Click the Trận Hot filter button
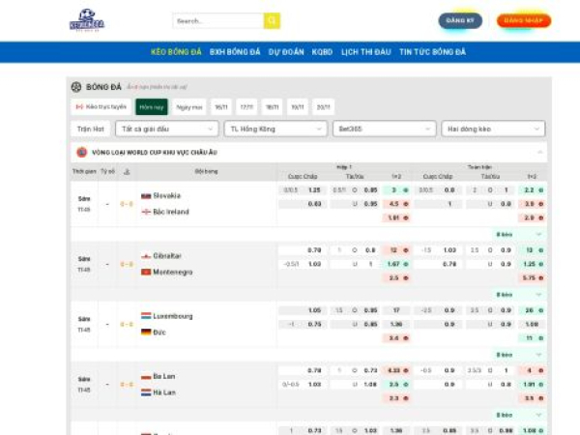The height and width of the screenshot is (435, 580). click(x=90, y=129)
